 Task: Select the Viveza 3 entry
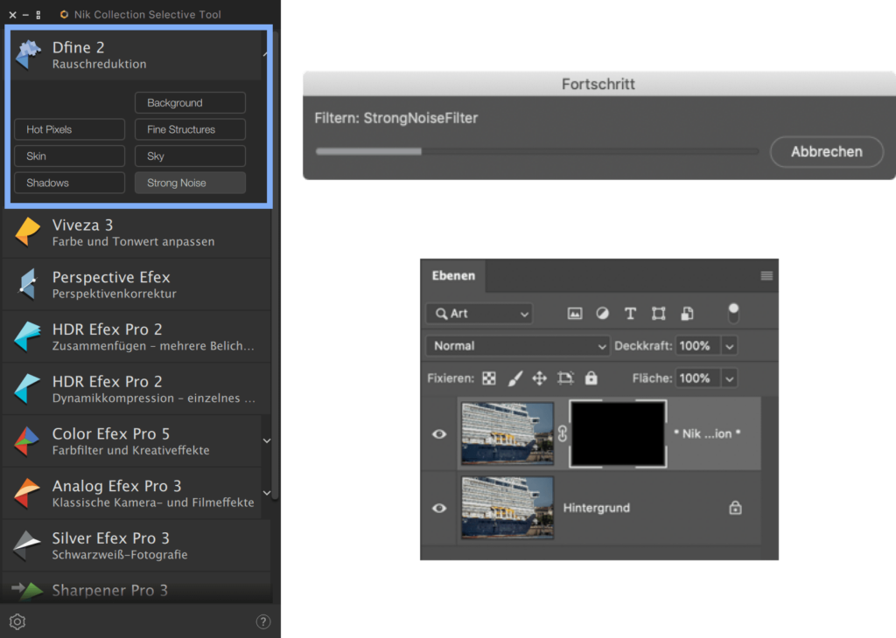(136, 232)
